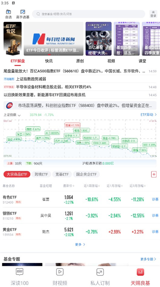Open the 基金四季报 thumbnail
The height and width of the screenshot is (287, 160).
point(127,39)
